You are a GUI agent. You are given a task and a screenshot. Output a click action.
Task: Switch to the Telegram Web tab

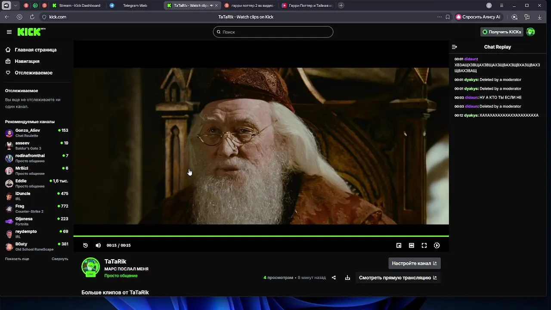pos(134,6)
